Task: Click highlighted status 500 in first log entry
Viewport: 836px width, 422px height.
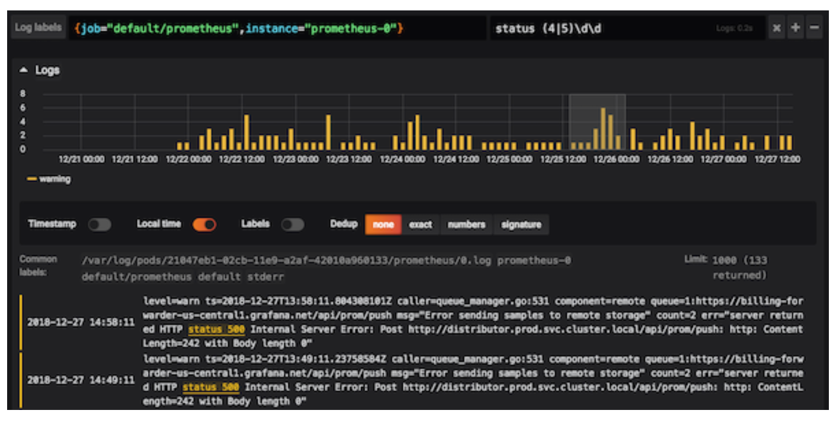Action: 217,330
